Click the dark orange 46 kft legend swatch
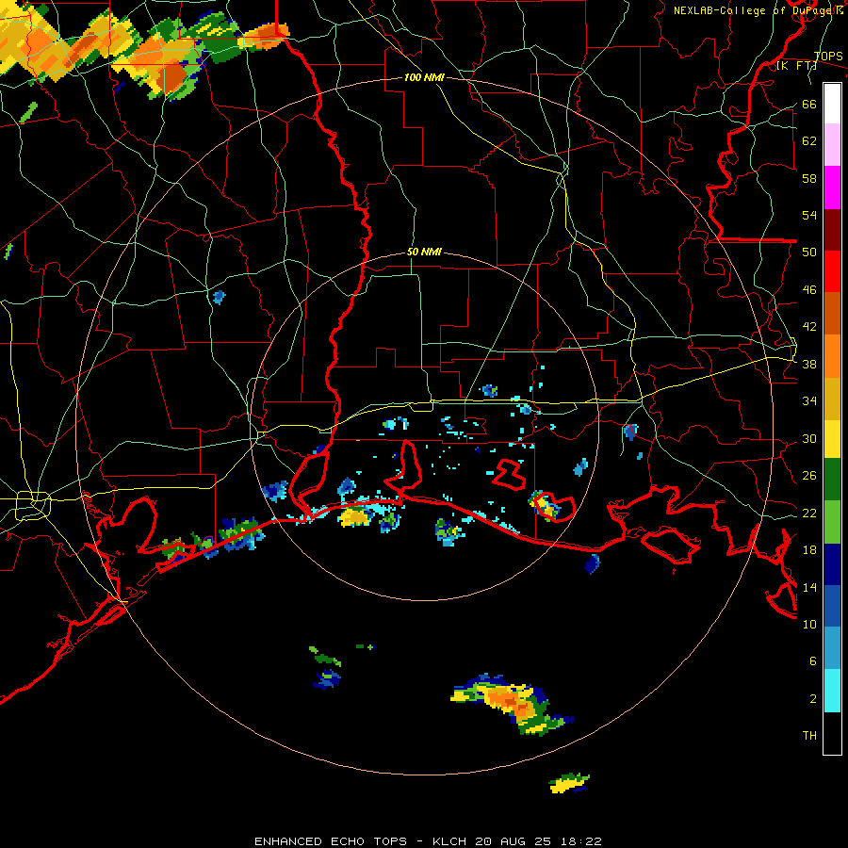This screenshot has height=848, width=848. pyautogui.click(x=832, y=314)
